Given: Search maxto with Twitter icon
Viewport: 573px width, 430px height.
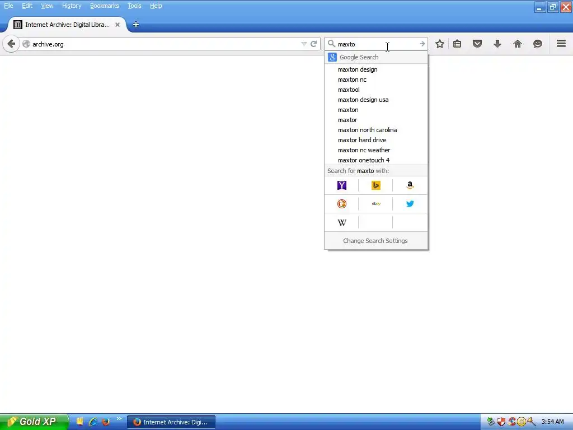Looking at the screenshot, I should pos(410,204).
